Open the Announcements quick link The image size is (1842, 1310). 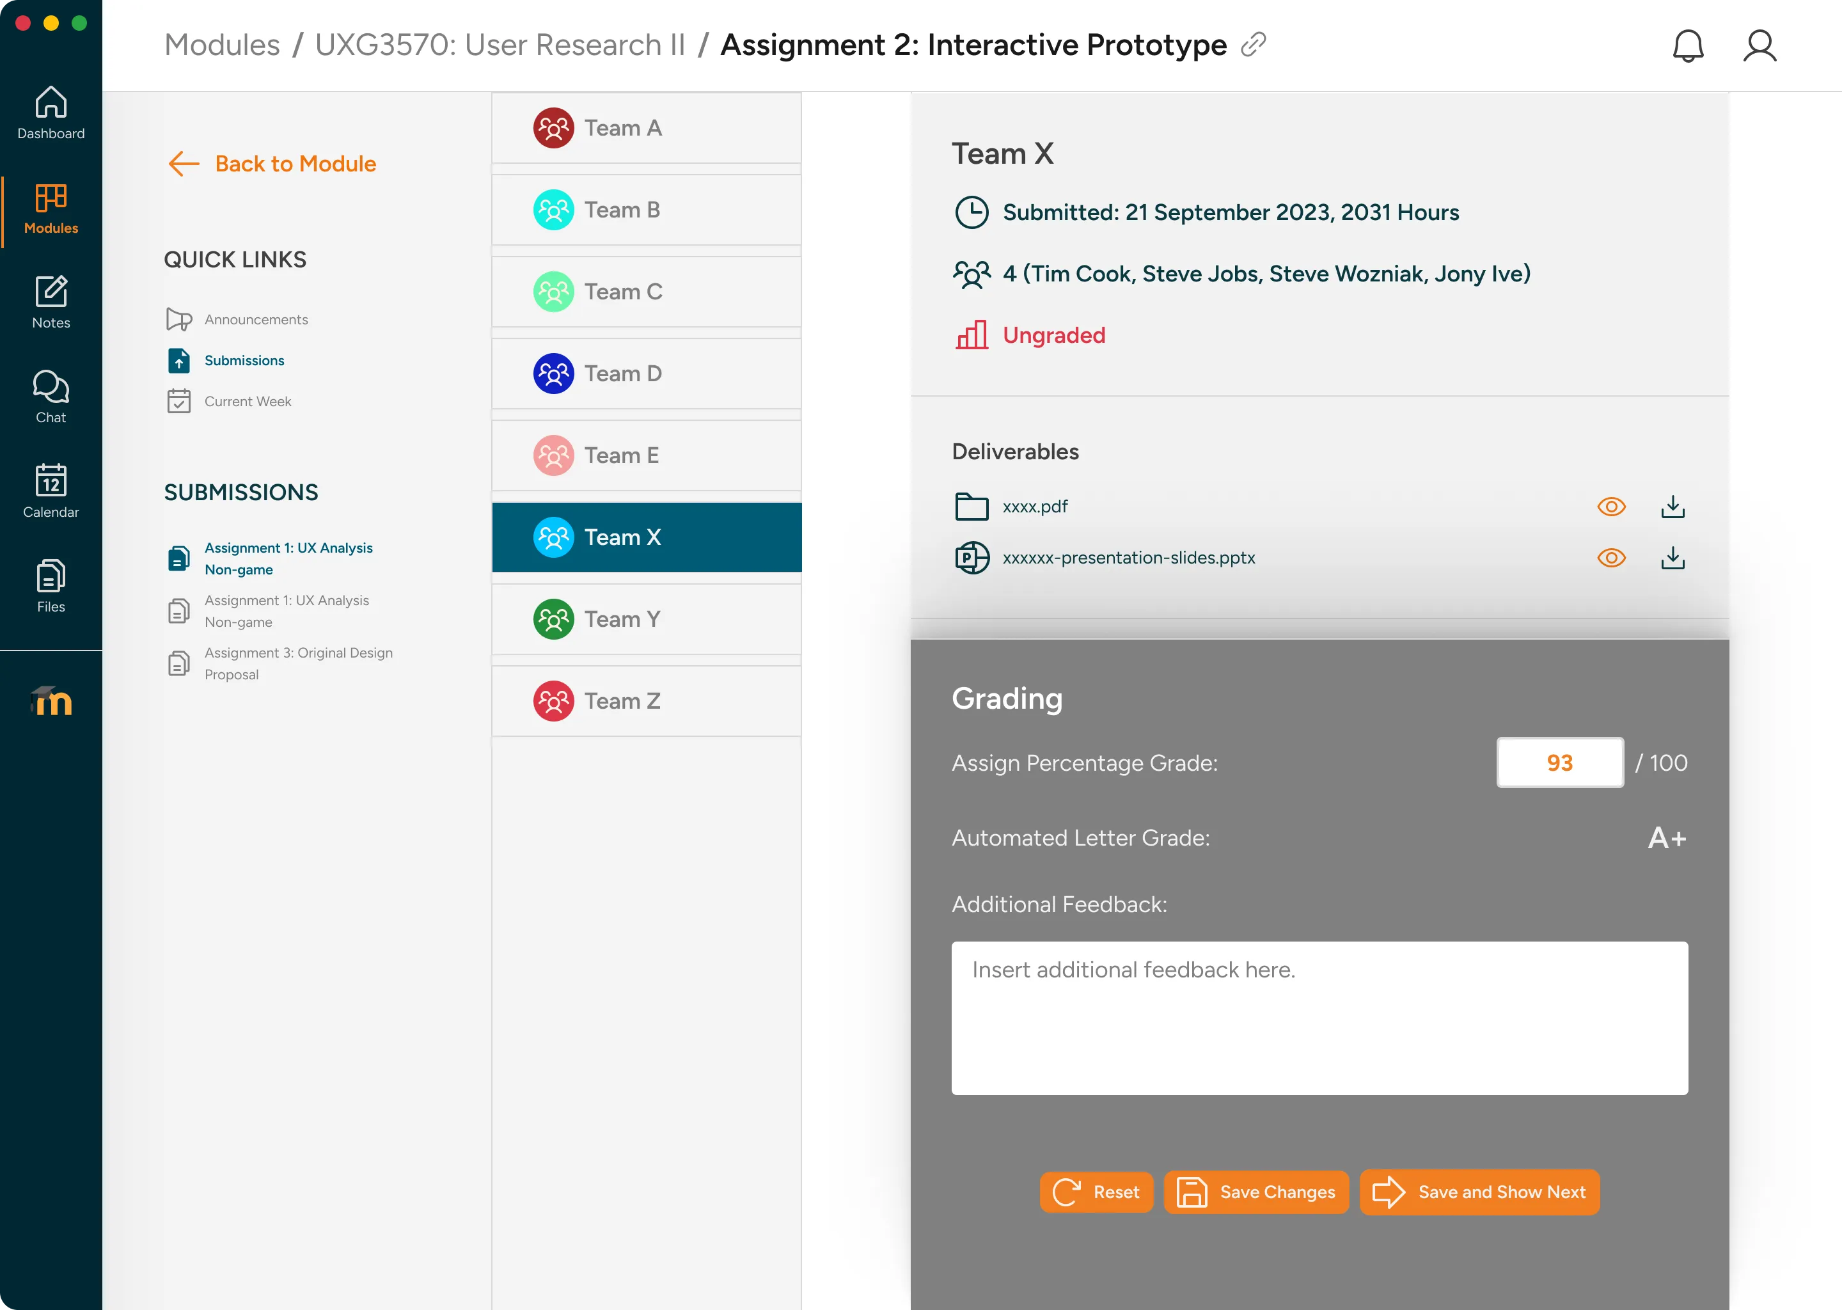256,319
